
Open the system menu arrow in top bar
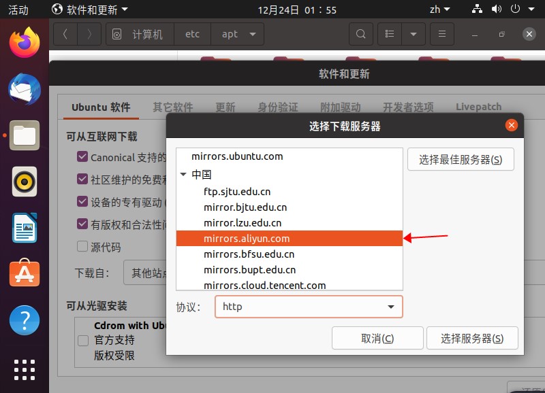pyautogui.click(x=531, y=10)
